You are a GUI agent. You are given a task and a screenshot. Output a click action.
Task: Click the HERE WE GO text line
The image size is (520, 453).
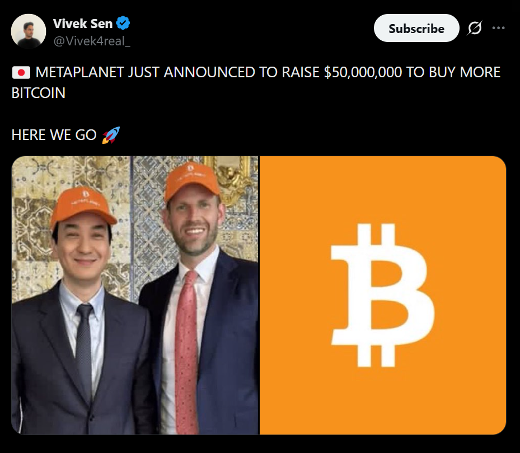(54, 135)
